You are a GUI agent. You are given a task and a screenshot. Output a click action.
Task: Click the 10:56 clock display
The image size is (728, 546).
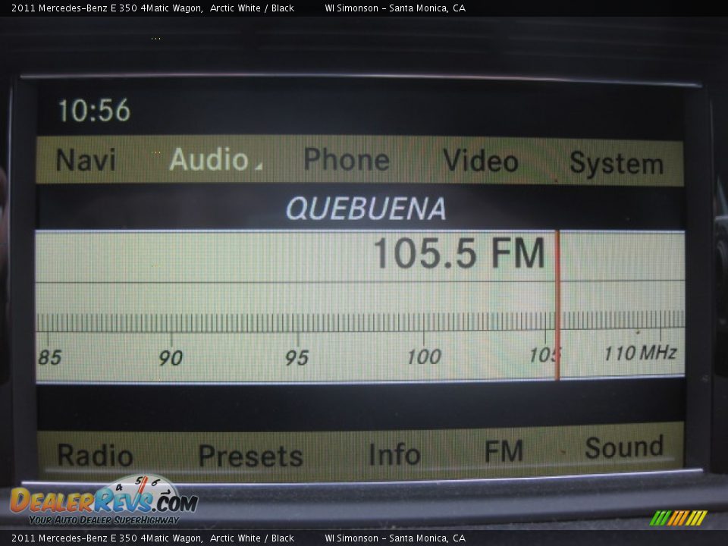[94, 111]
